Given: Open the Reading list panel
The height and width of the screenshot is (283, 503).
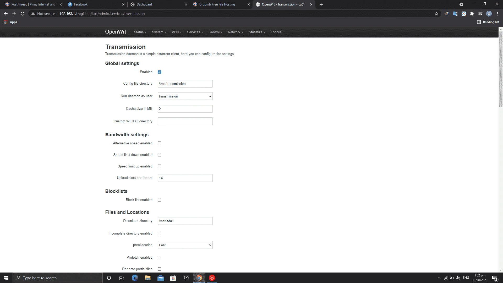Looking at the screenshot, I should coord(488,22).
